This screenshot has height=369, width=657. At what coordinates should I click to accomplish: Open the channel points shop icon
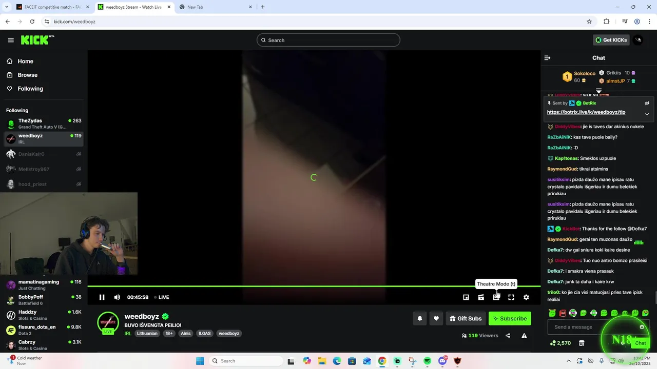pyautogui.click(x=582, y=343)
